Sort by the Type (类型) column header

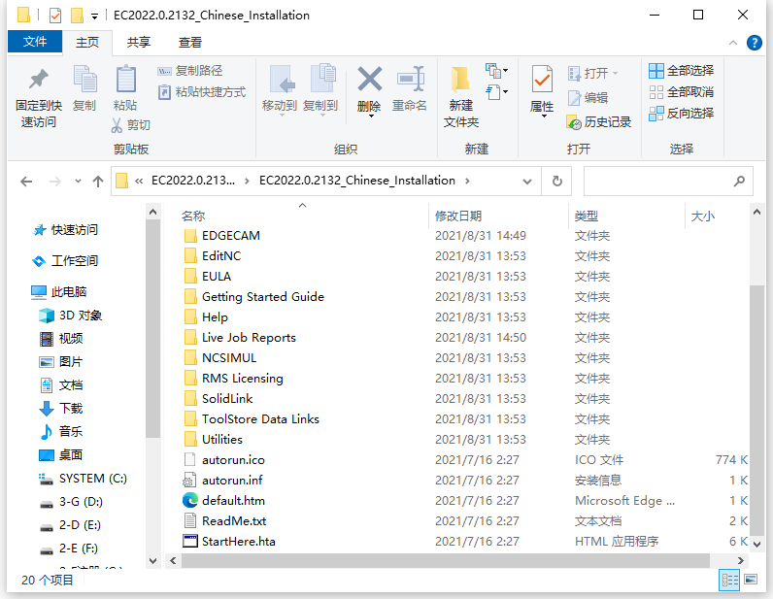pyautogui.click(x=587, y=216)
